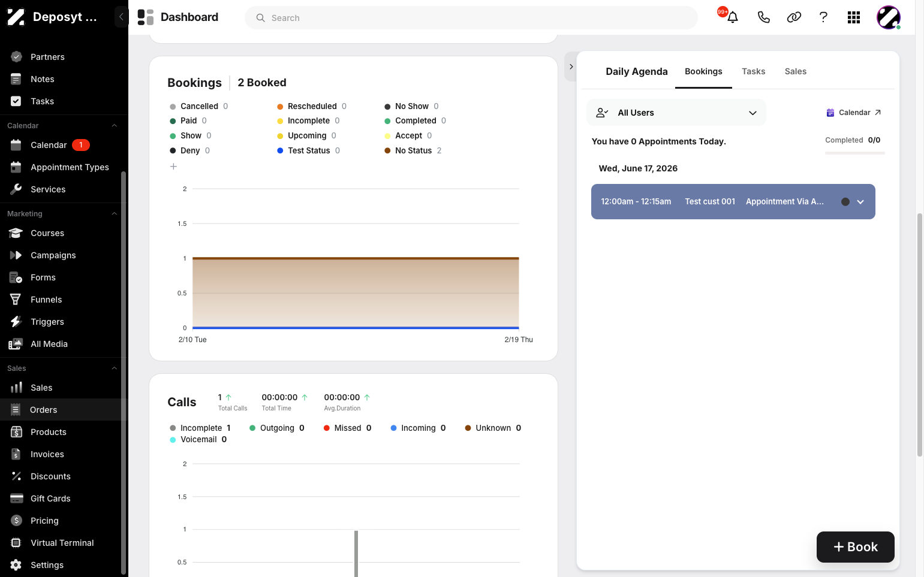Click the Book button

coord(856,547)
